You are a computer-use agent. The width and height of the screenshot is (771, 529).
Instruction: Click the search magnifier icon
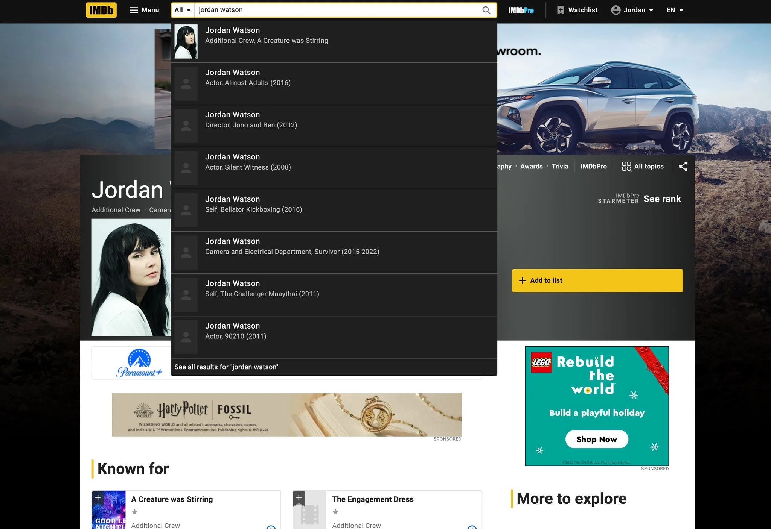[x=486, y=10]
